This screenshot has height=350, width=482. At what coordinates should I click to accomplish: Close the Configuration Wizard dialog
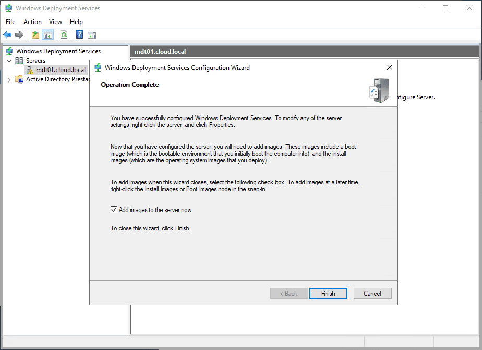(x=390, y=67)
